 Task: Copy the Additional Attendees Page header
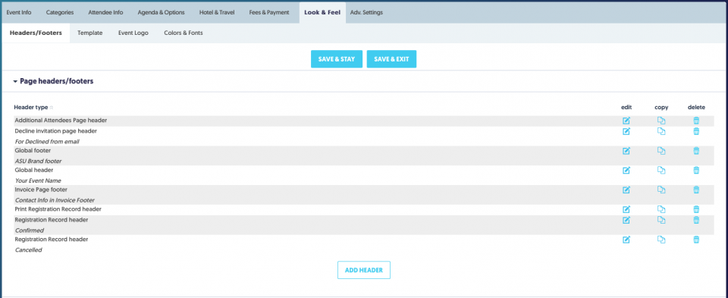[661, 121]
